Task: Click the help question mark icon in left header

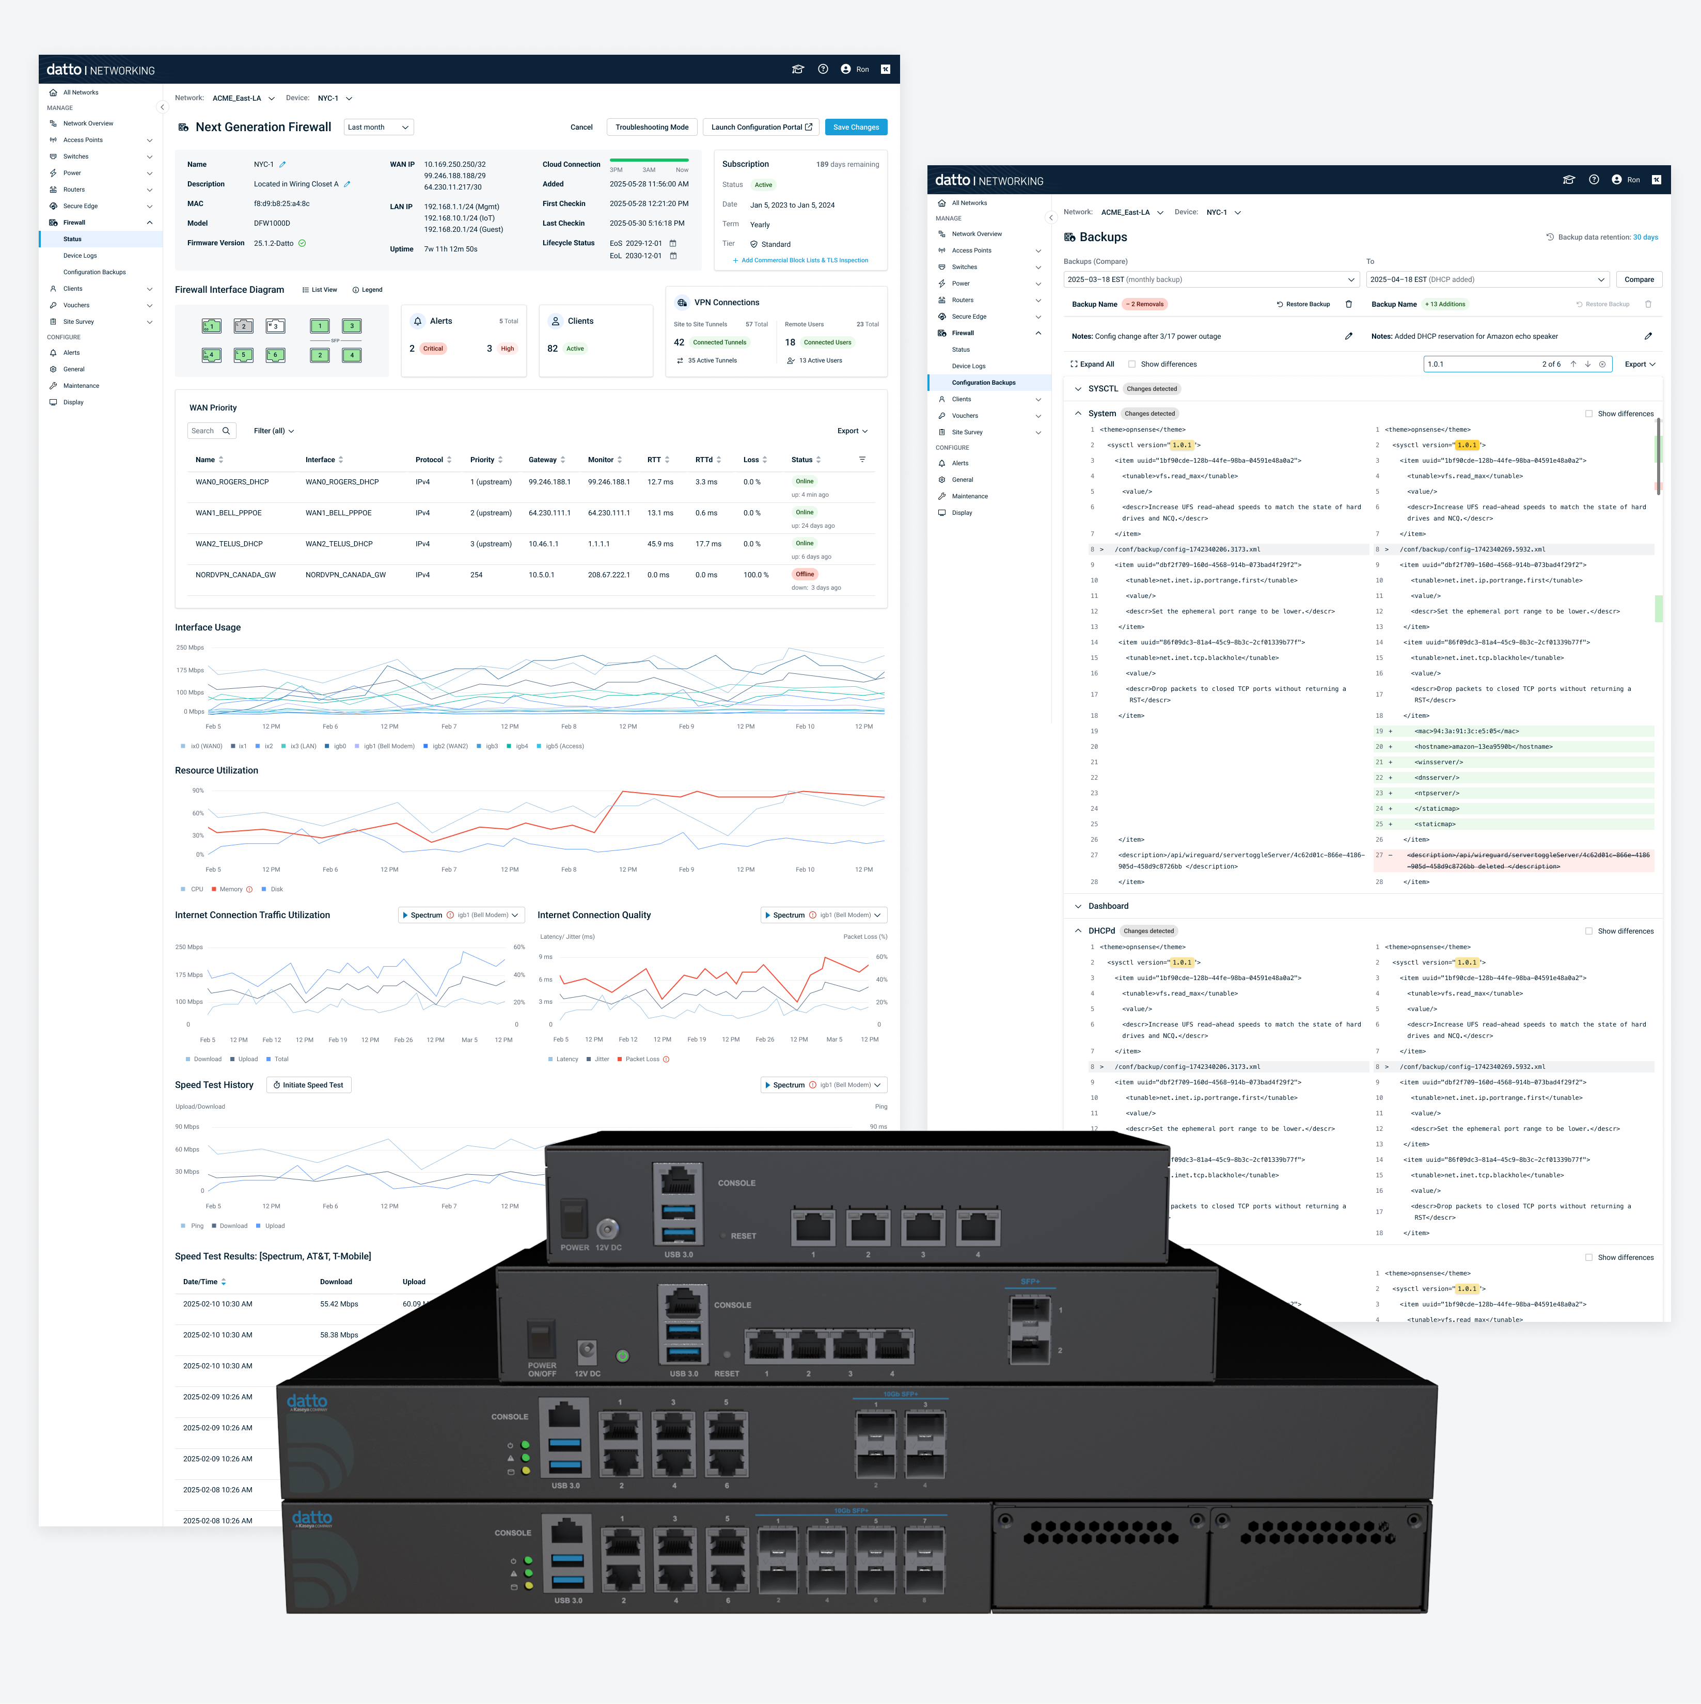Action: 822,69
